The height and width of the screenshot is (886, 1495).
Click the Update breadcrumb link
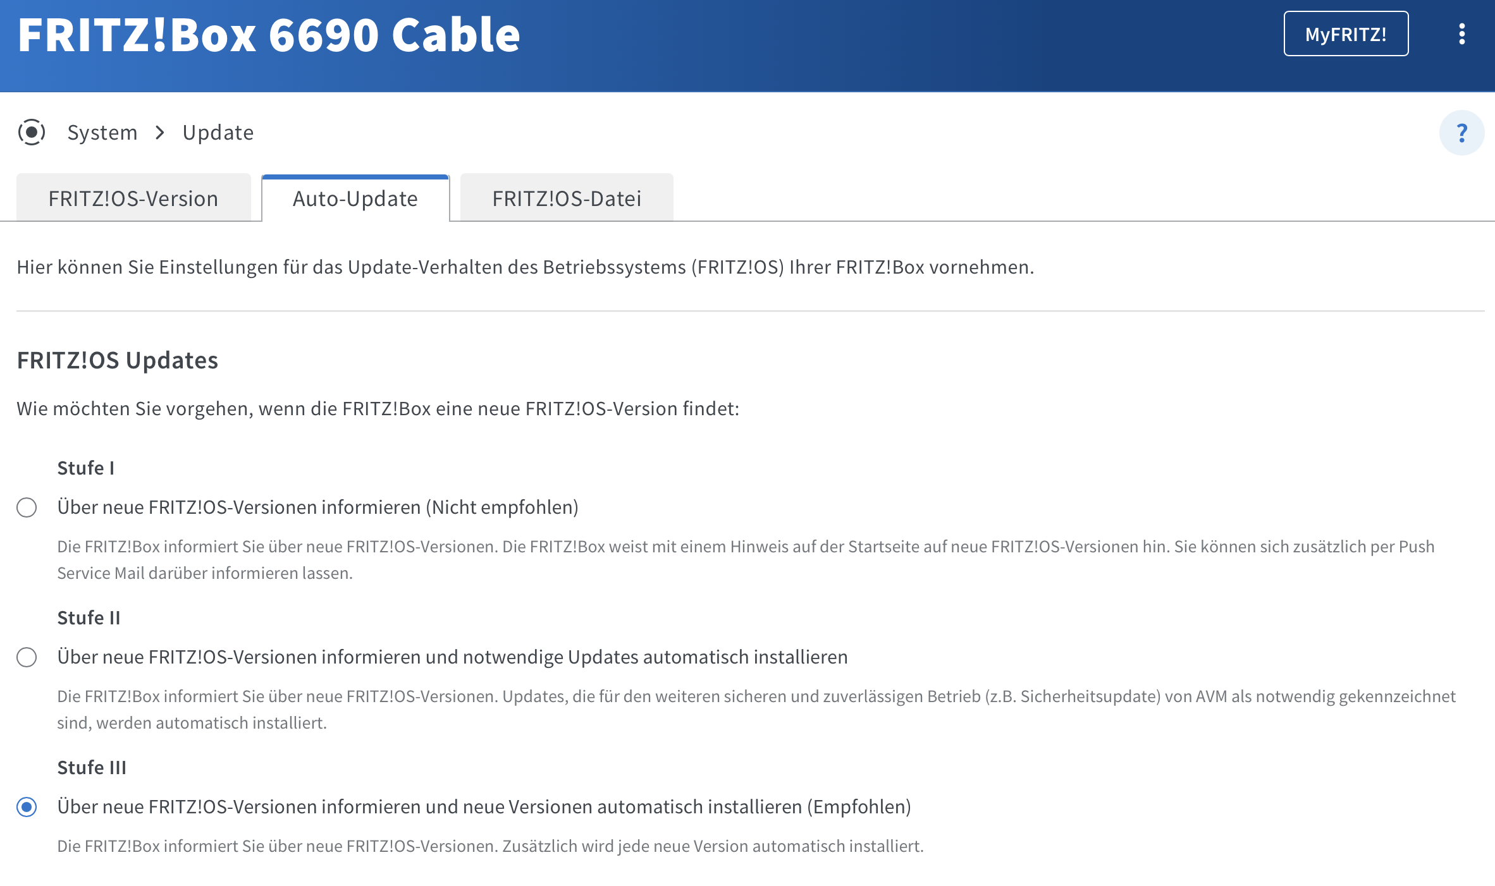tap(218, 133)
